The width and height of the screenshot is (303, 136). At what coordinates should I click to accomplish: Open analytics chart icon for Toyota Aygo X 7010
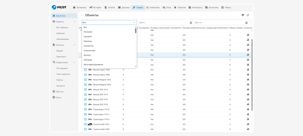(x=248, y=109)
